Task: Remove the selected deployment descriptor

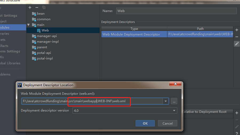Action: click(237, 37)
